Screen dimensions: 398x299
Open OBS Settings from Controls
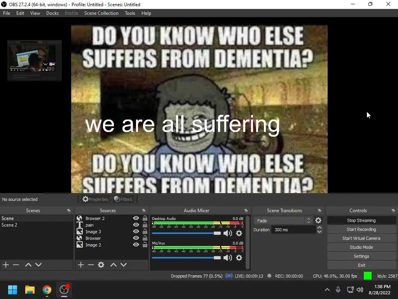361,256
